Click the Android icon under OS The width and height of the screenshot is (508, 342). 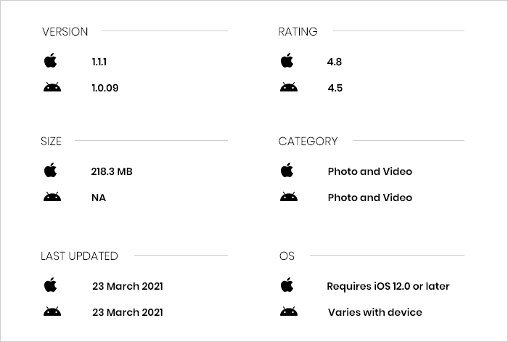289,312
